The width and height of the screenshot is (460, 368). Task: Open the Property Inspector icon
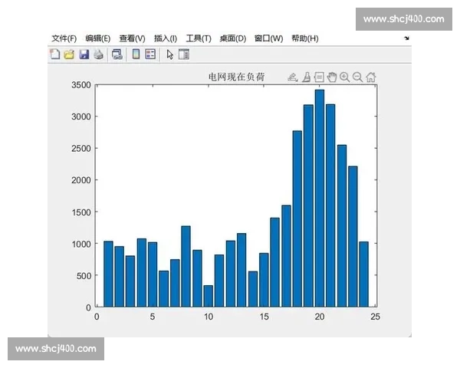pos(184,54)
